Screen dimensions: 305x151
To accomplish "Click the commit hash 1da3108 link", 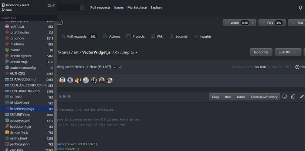I will tap(260, 67).
